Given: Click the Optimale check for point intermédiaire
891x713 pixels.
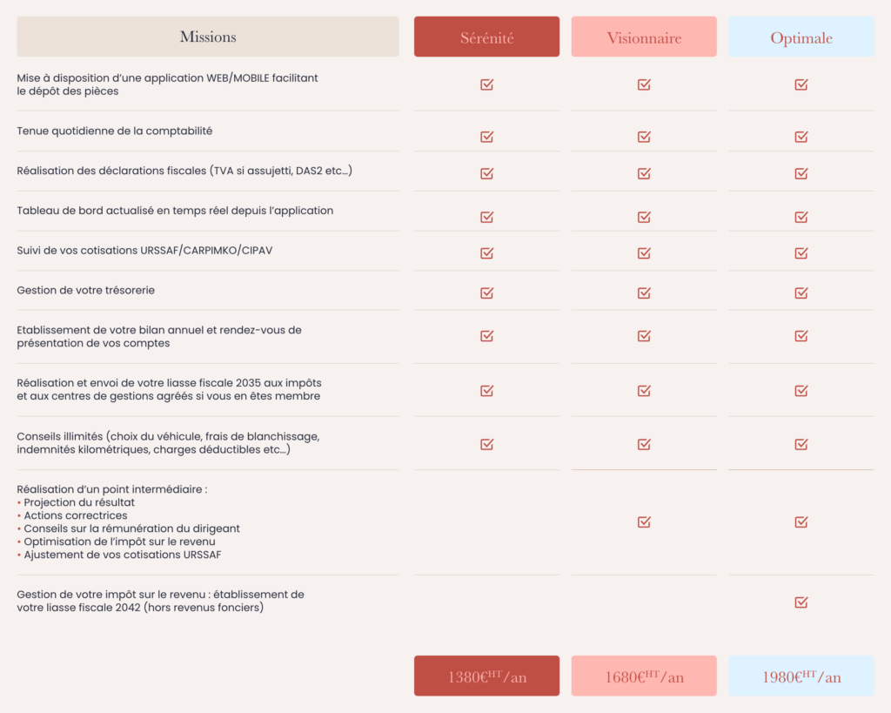Looking at the screenshot, I should tap(801, 522).
